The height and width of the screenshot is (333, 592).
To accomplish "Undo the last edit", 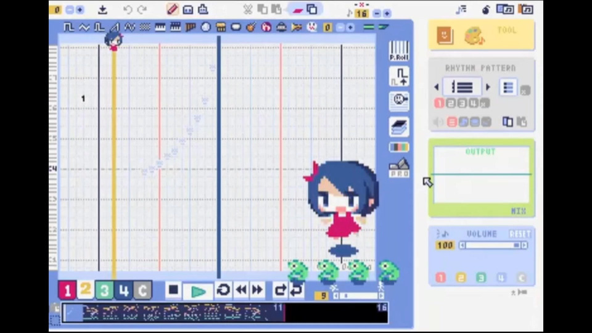I will coord(128,9).
